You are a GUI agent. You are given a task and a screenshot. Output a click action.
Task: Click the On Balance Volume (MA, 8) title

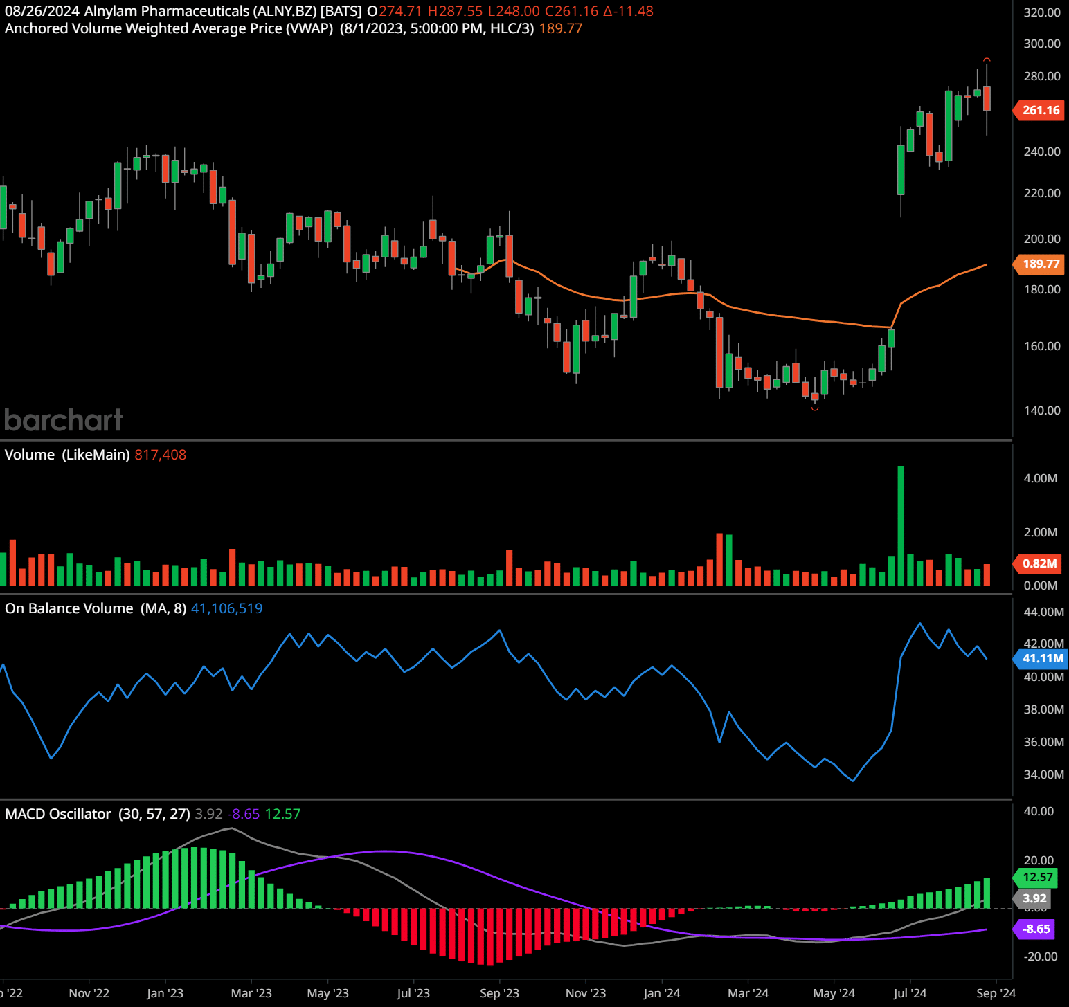[96, 608]
